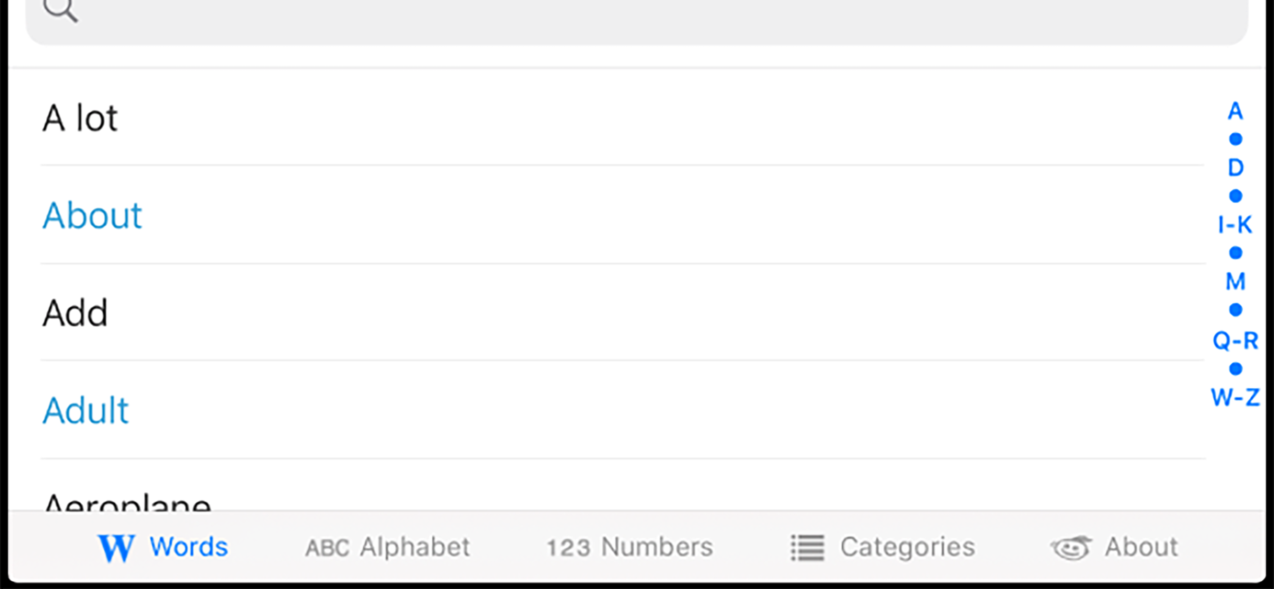Open the word entry Adult

[86, 409]
